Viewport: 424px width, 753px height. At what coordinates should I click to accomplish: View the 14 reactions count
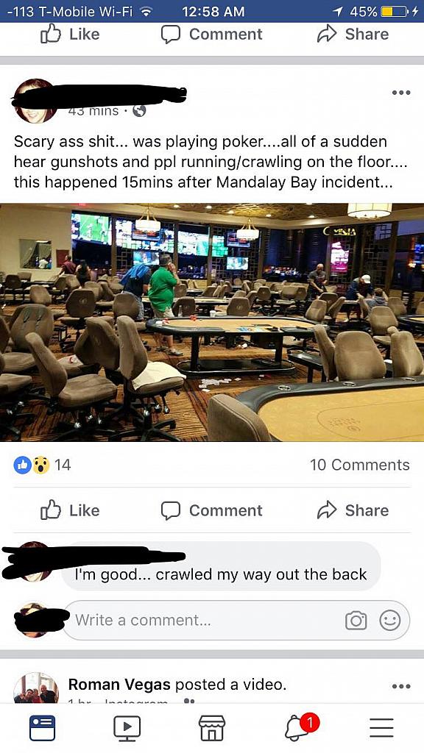(x=42, y=465)
